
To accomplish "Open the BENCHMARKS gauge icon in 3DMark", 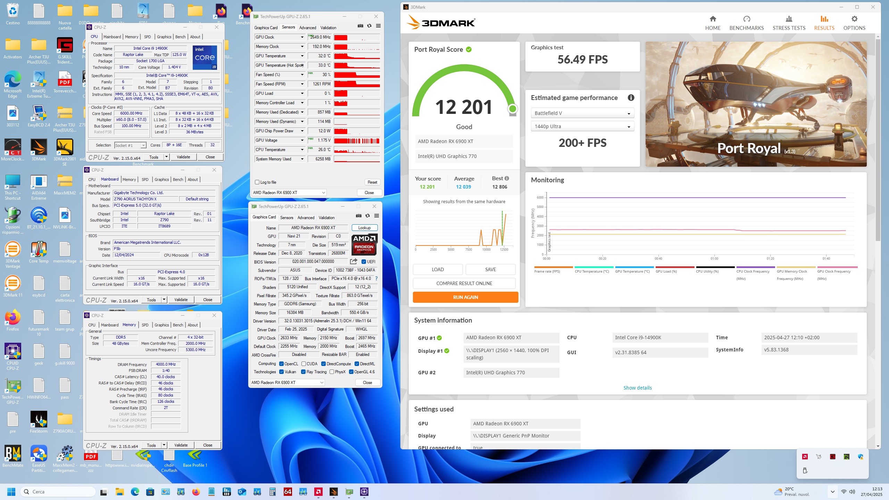I will 747,19.
